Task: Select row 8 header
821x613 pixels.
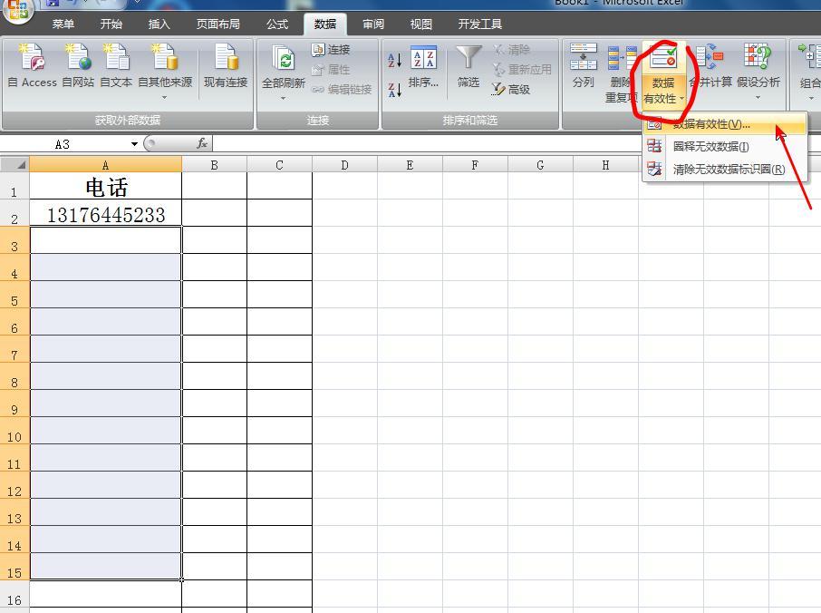Action: click(14, 376)
